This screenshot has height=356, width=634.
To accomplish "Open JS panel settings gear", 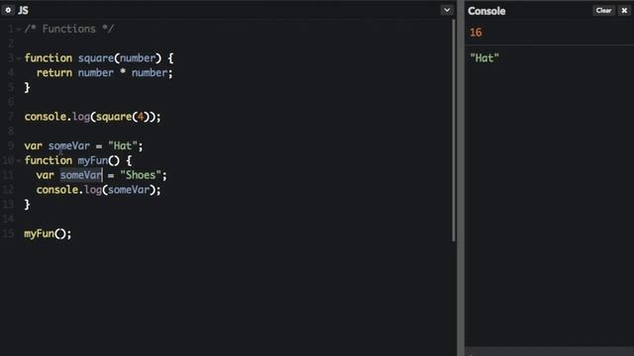I will pyautogui.click(x=8, y=10).
